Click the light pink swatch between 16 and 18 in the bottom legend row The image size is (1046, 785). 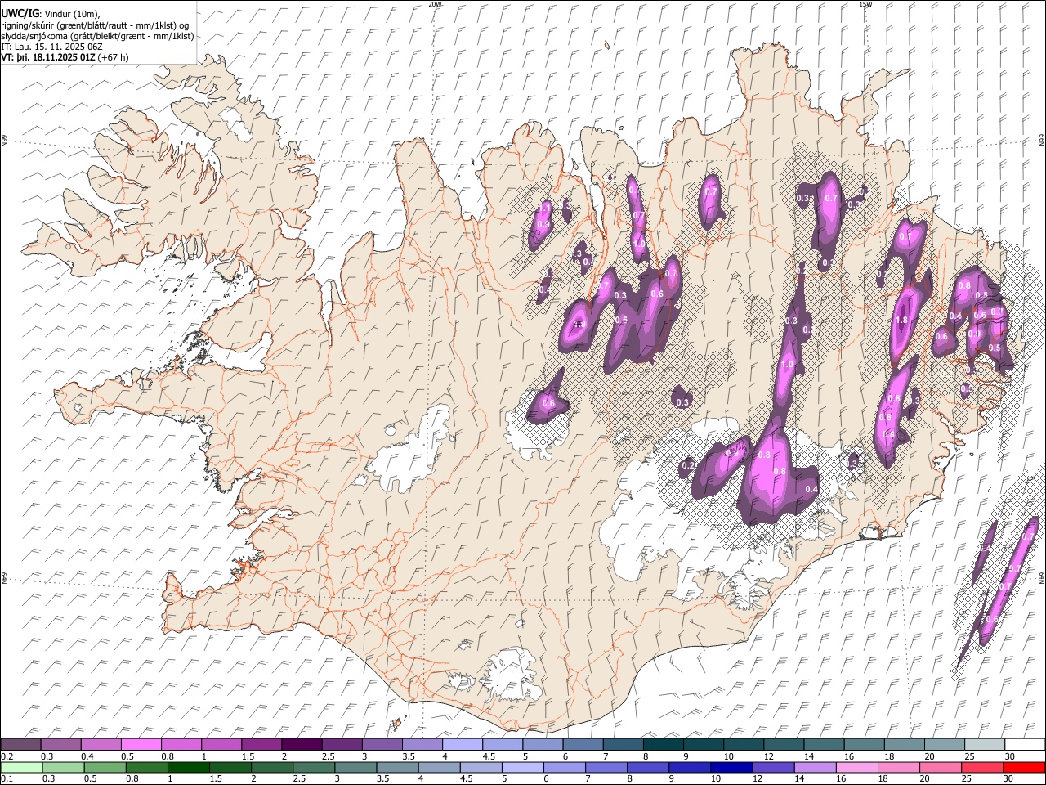857,767
